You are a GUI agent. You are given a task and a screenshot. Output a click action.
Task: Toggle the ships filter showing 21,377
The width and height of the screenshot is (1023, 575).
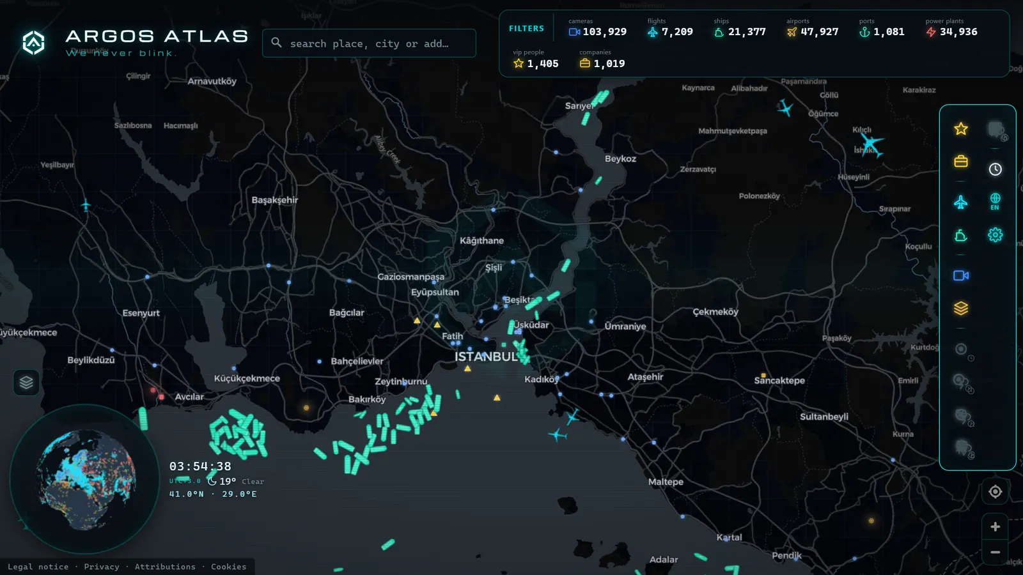point(739,27)
